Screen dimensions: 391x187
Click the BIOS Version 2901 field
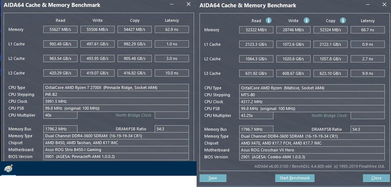(x=312, y=157)
